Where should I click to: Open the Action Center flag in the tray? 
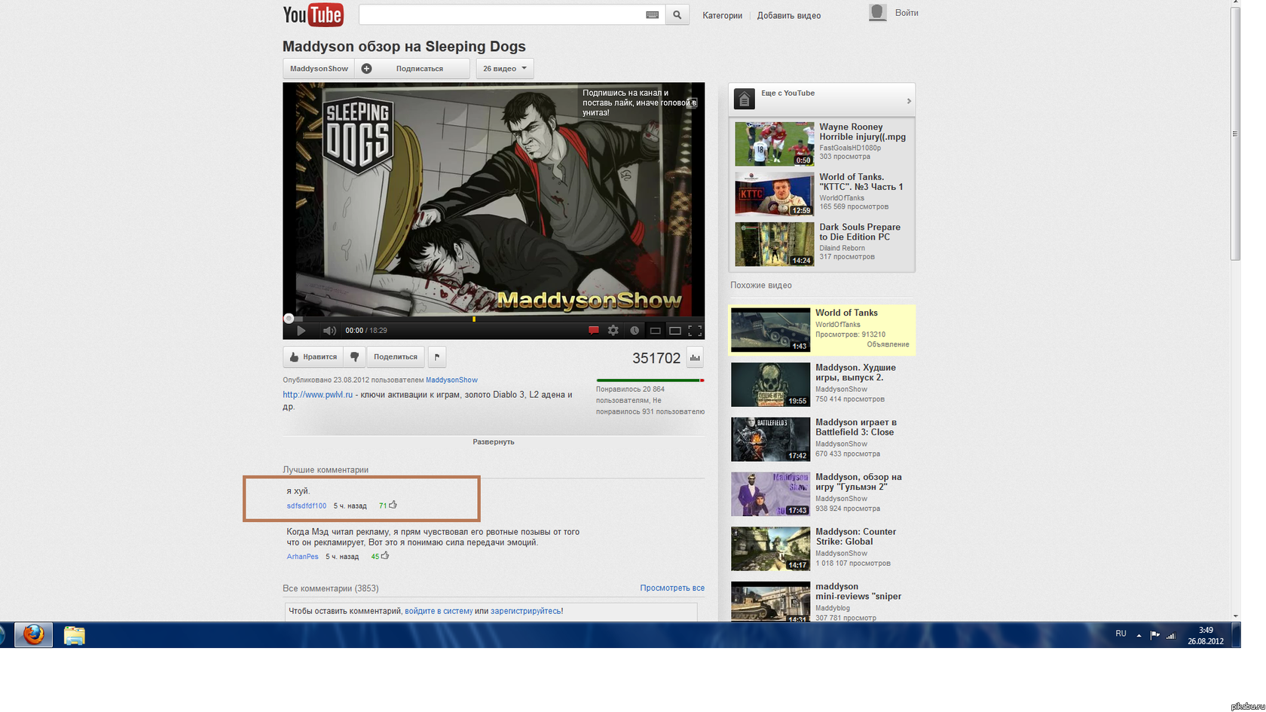[x=1154, y=635]
